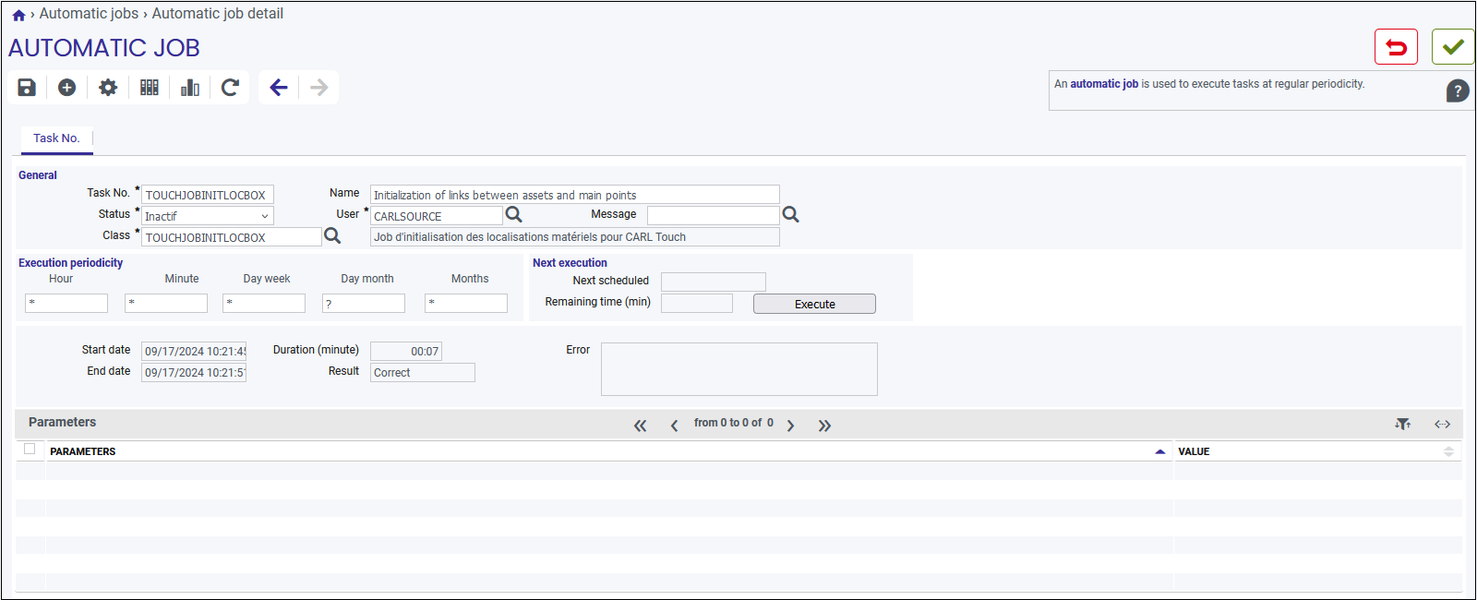The height and width of the screenshot is (600, 1477).
Task: Click the Day month field
Action: click(364, 303)
